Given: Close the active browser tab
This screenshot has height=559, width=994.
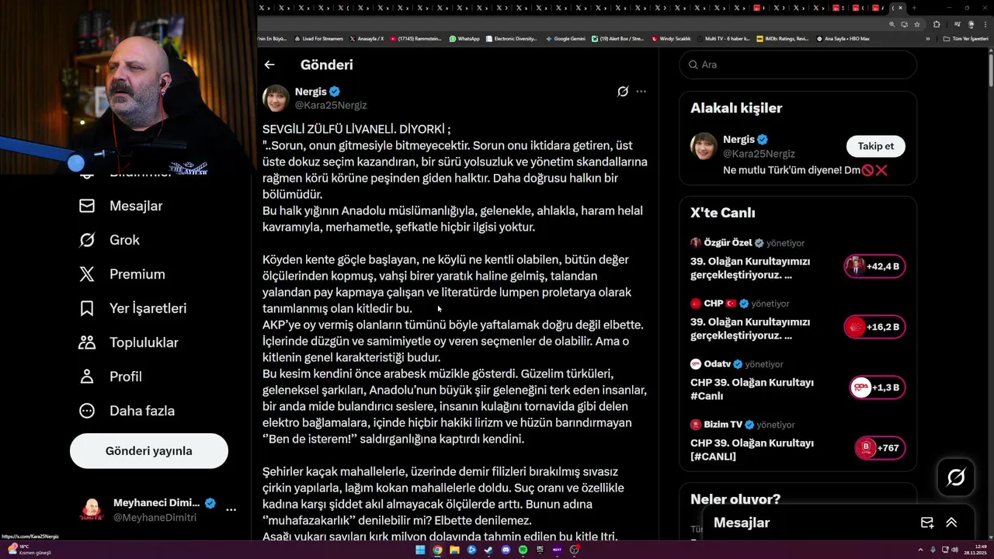Looking at the screenshot, I should (x=901, y=8).
